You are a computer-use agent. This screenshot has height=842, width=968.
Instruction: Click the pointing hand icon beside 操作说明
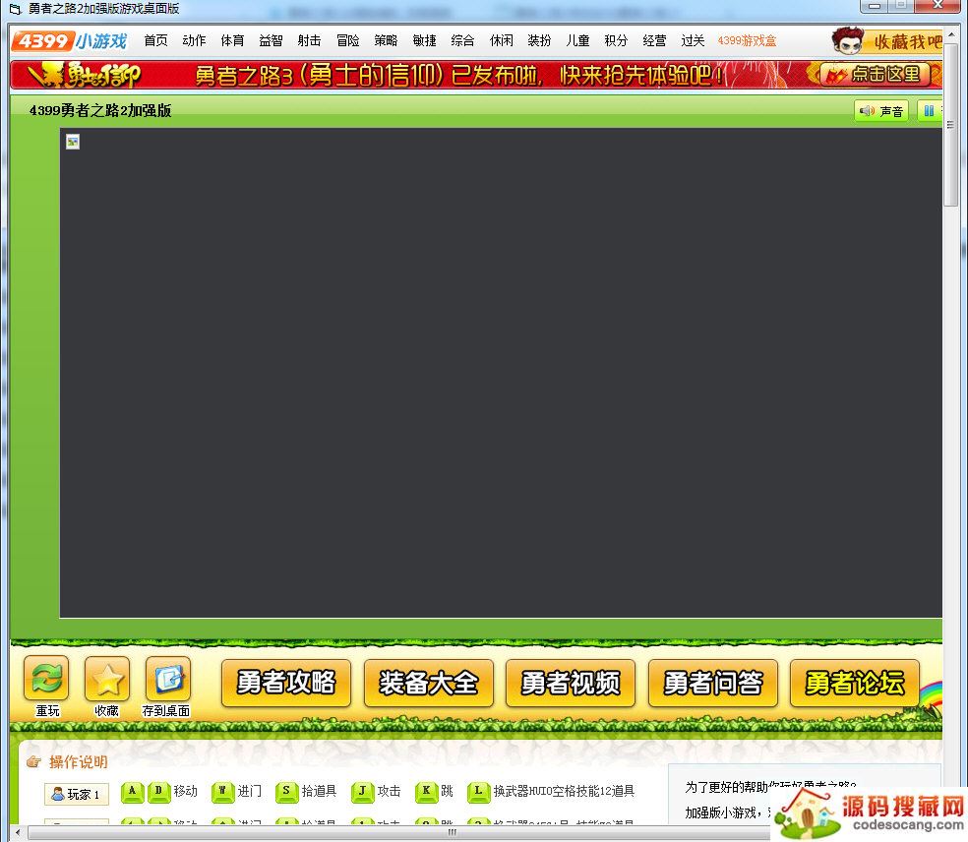pyautogui.click(x=34, y=762)
